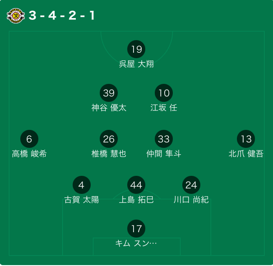Click the Kashiwa Reysol team crest
273x266 pixels.
(x=16, y=16)
